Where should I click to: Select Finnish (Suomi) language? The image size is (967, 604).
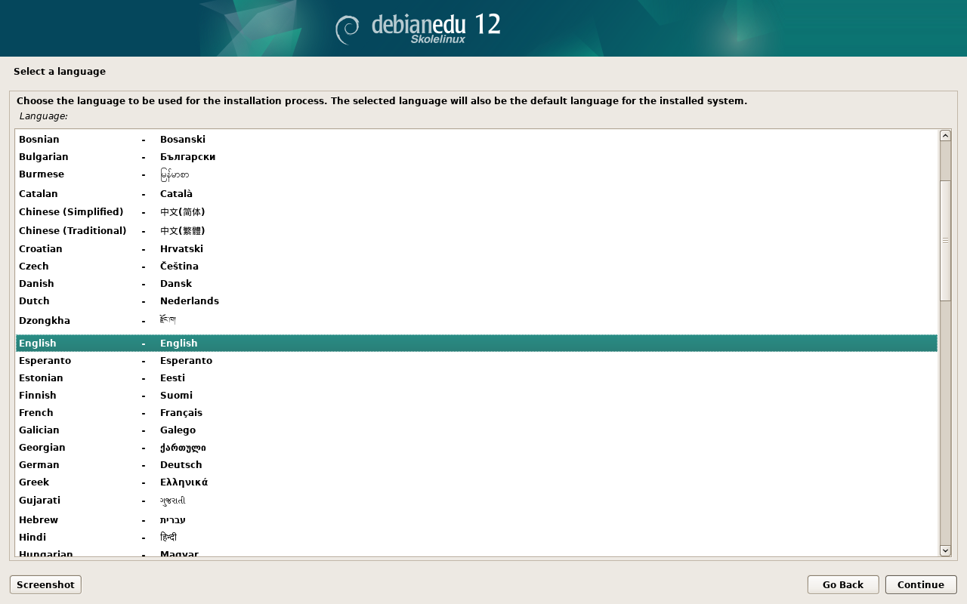[38, 396]
